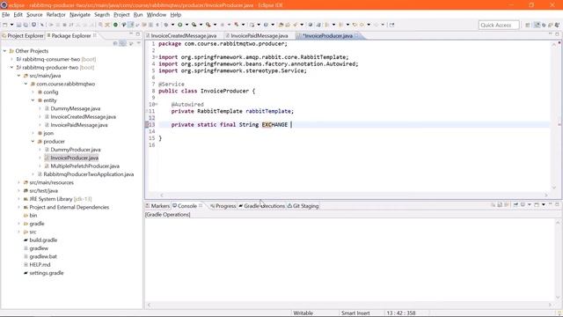Open the Window menu
Viewport: 563px width, 317px height.
[x=157, y=15]
